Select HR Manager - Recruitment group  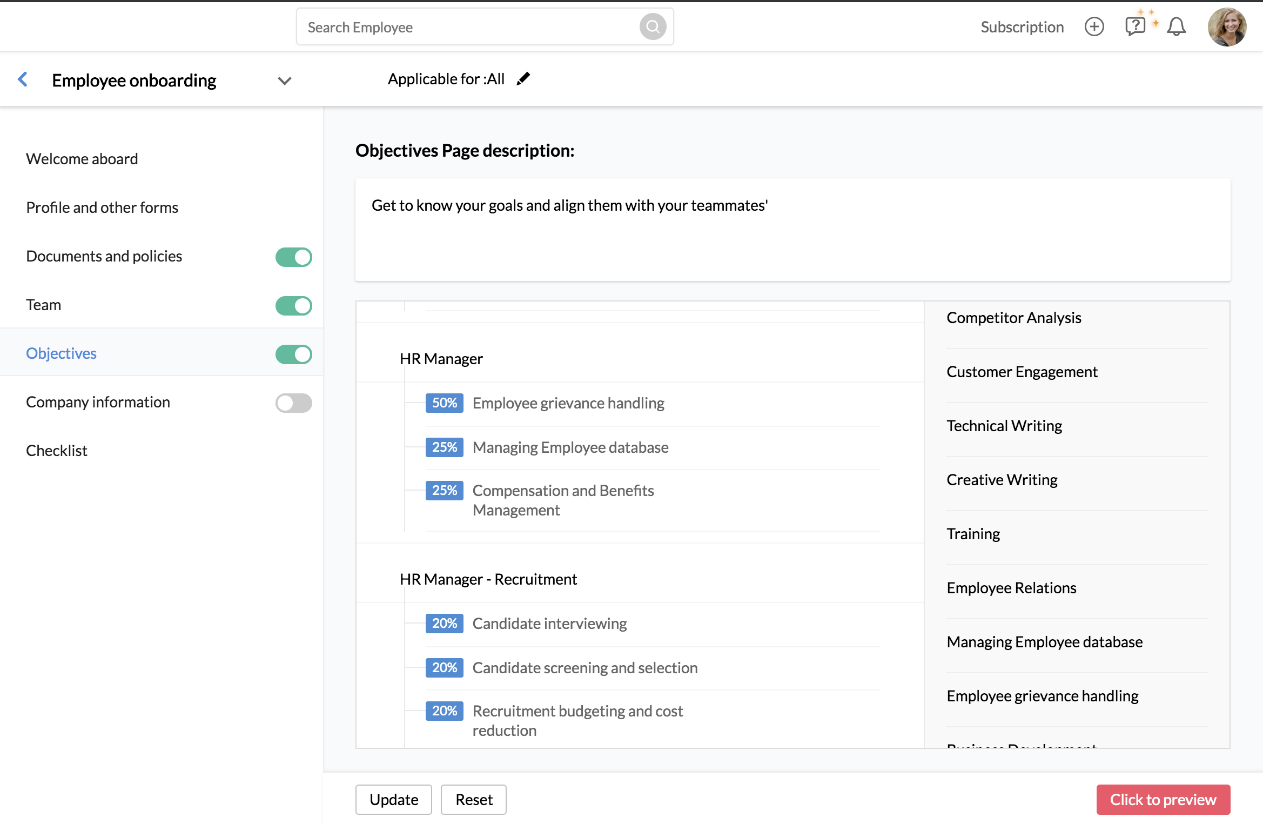488,579
